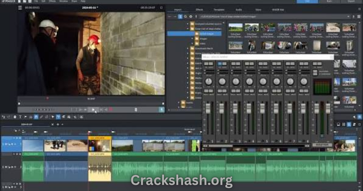Screen dimensions: 363x191
Task: Start playback with the play button
Action: click(x=93, y=109)
